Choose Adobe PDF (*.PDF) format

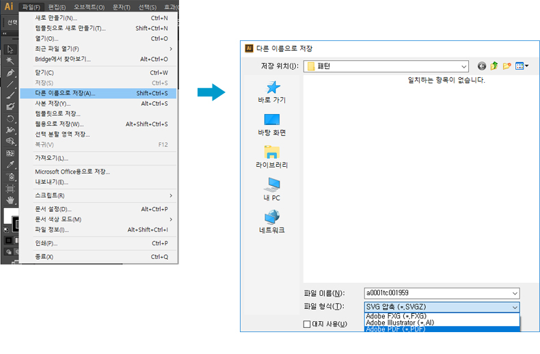point(442,329)
